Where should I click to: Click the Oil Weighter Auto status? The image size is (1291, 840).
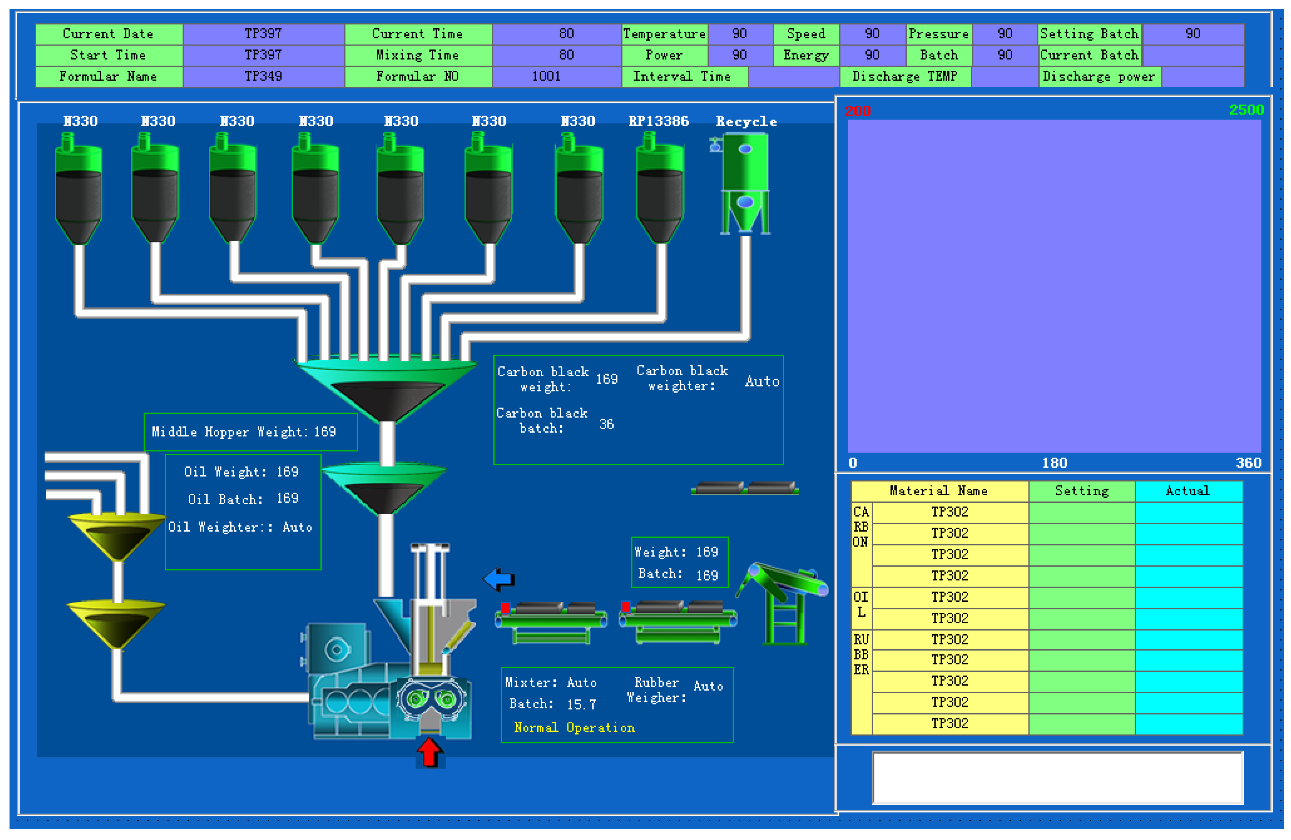(x=297, y=527)
